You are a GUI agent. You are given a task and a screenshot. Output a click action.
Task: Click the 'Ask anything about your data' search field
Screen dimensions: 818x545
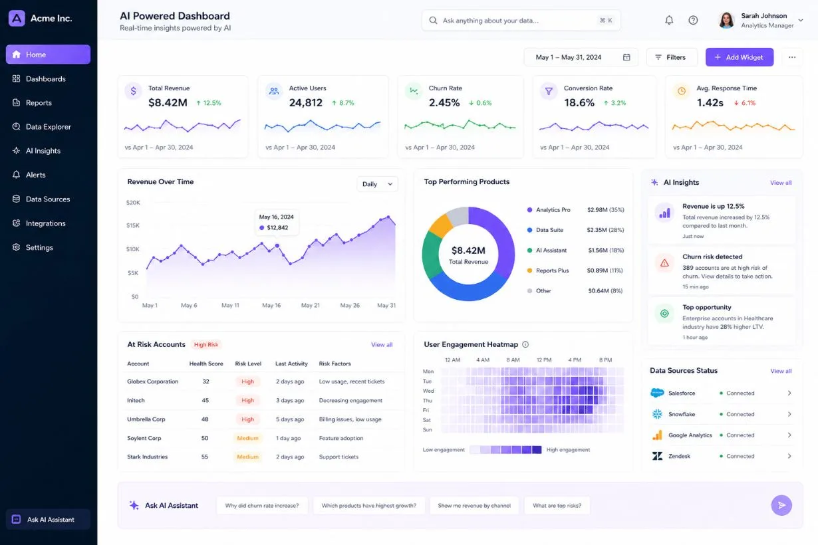click(521, 21)
